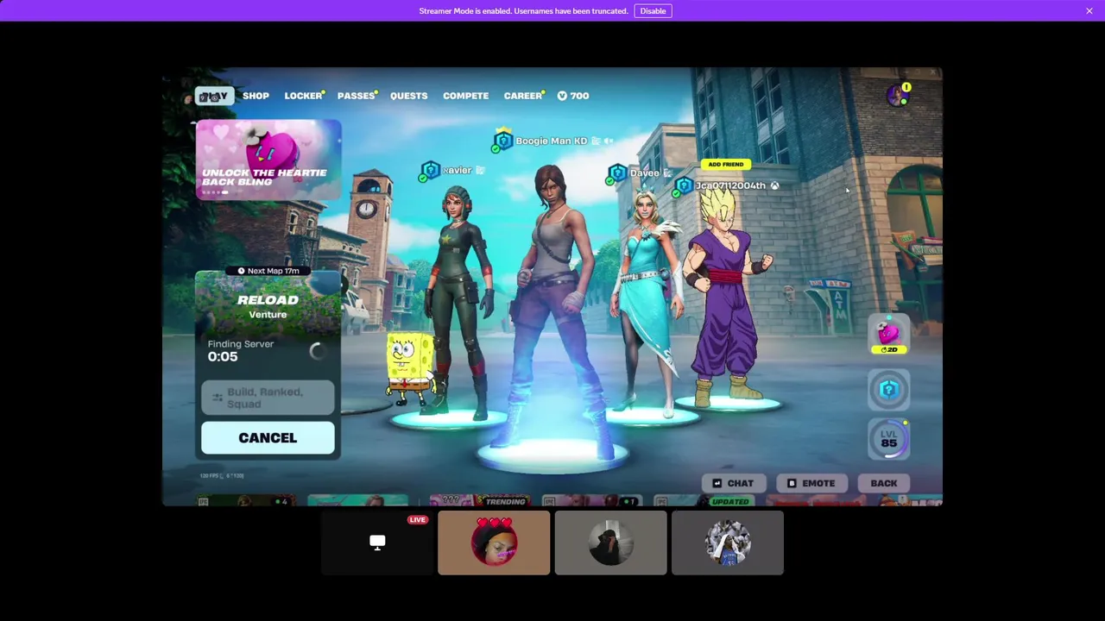
Task: Dismiss the Streamer Mode banner
Action: (1089, 11)
